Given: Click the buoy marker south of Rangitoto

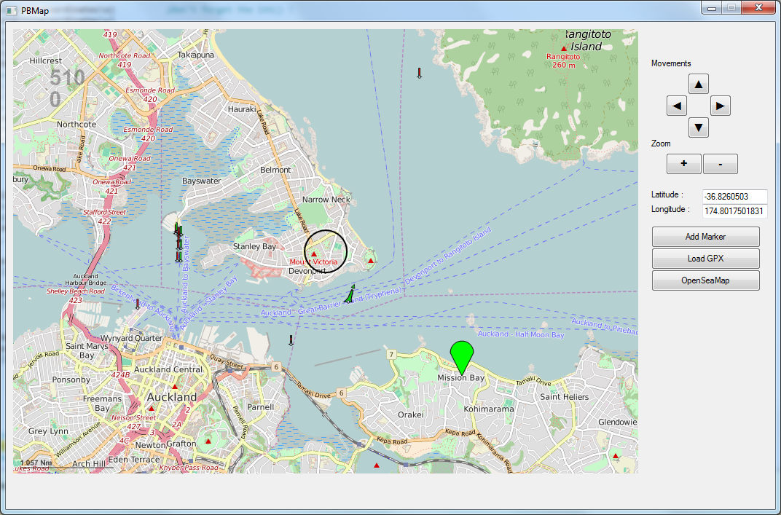Looking at the screenshot, I should point(419,73).
